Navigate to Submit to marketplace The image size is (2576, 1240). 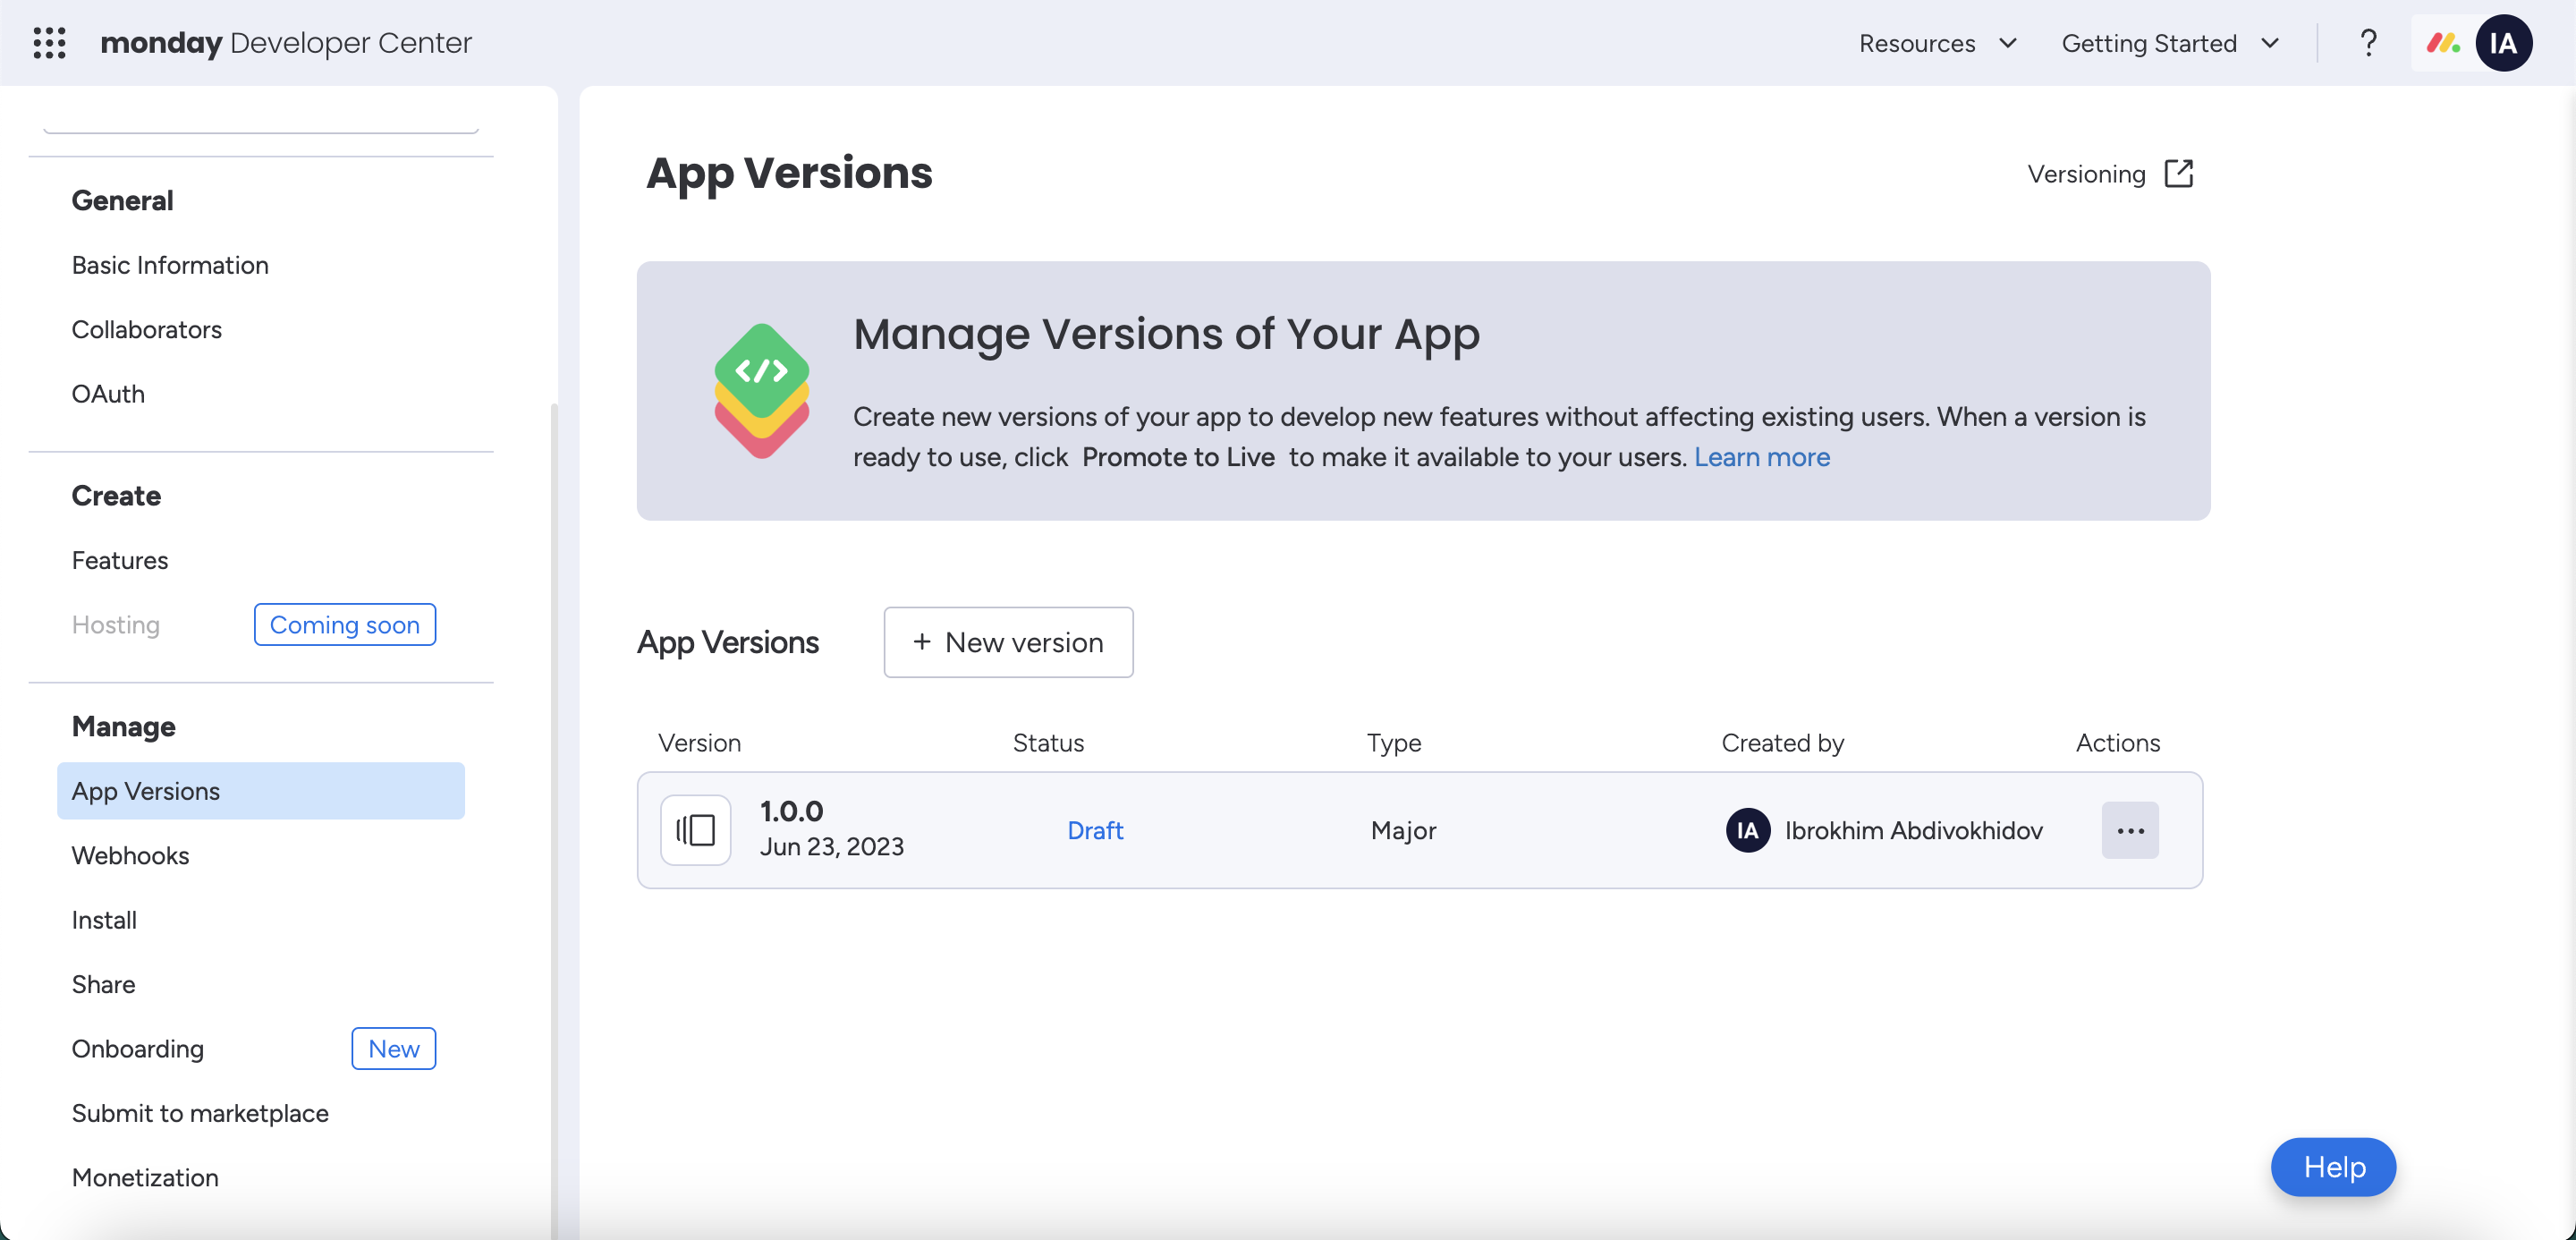coord(200,1113)
